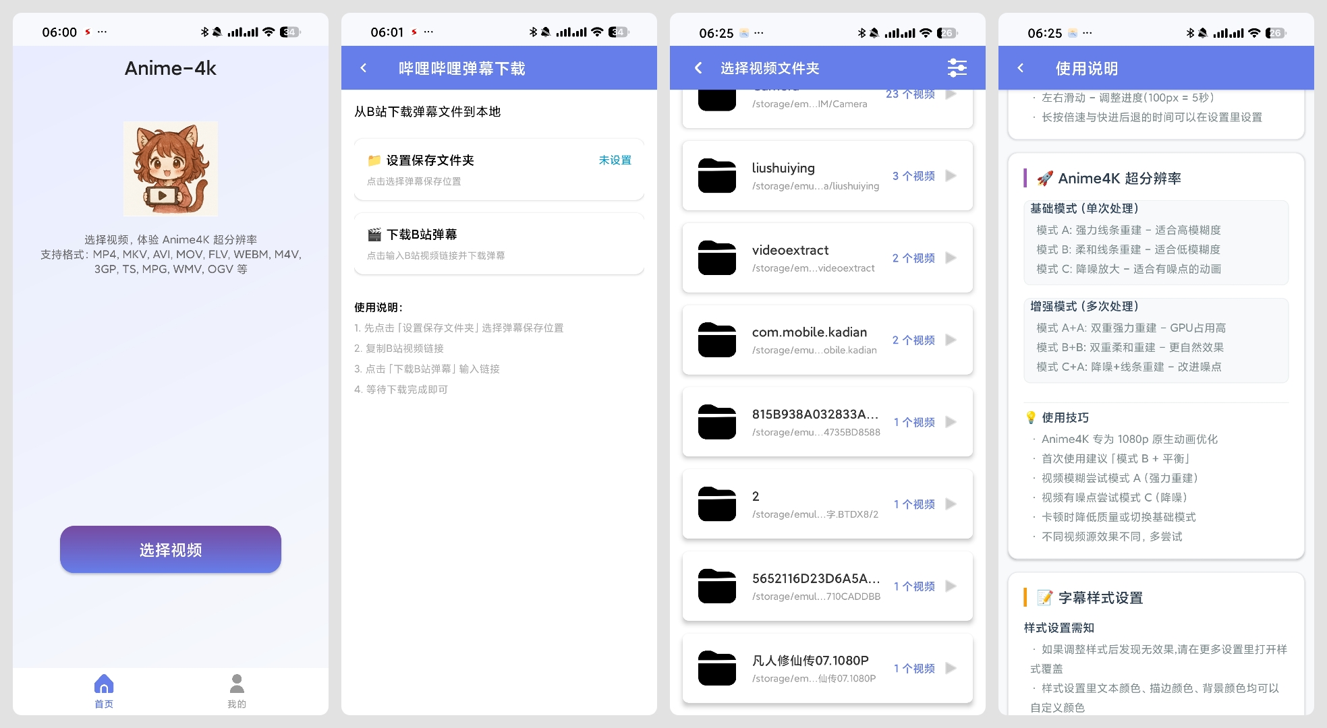Open the liushuiying folder icon
Image resolution: width=1327 pixels, height=728 pixels.
click(716, 176)
